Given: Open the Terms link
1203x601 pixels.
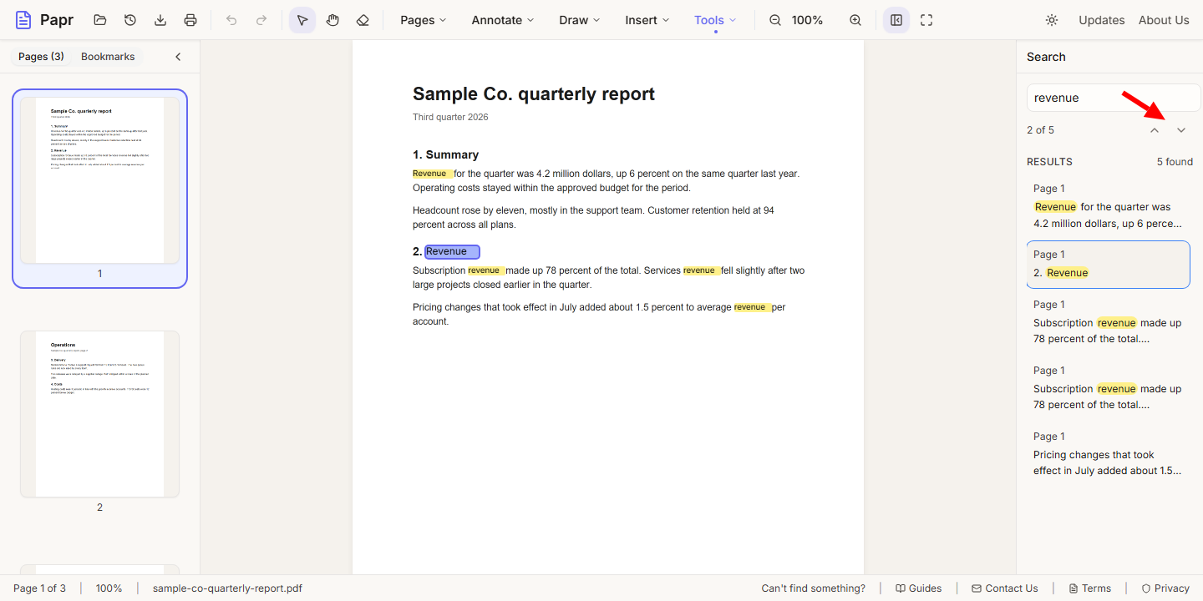Looking at the screenshot, I should (1090, 588).
